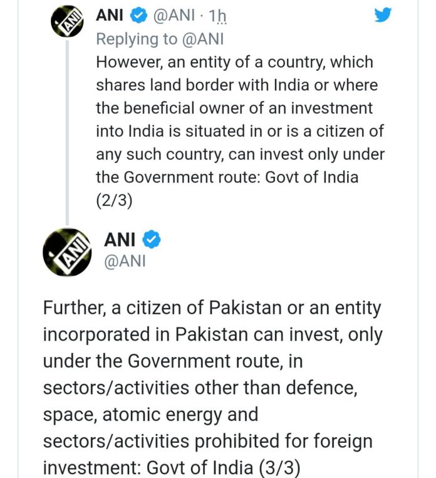The image size is (436, 478).
Task: Click @ANI handle on the (3/3) tweet
Action: (x=124, y=260)
